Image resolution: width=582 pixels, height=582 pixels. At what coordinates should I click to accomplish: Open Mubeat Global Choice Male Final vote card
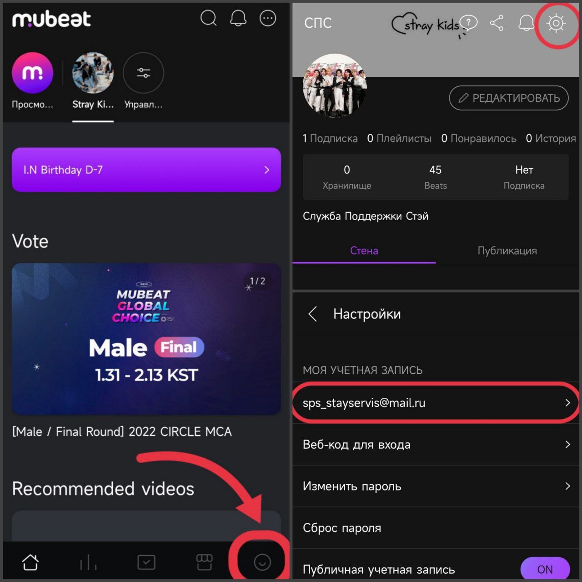coord(146,339)
